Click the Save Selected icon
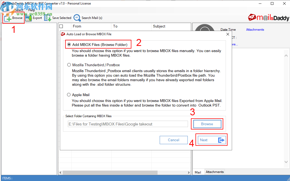Viewport: 290px width, 181px height. pyautogui.click(x=48, y=18)
